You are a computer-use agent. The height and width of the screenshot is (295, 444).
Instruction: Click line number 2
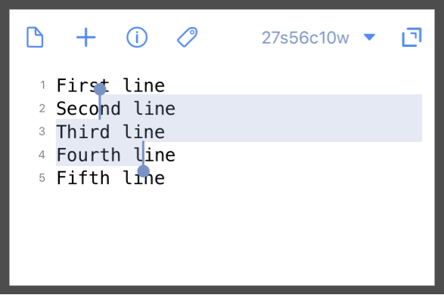click(42, 108)
